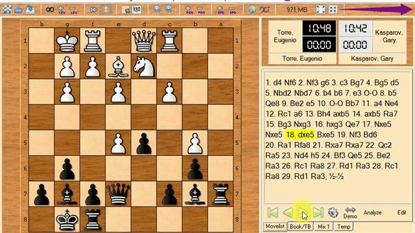This screenshot has width=415, height=233.
Task: Jump to the last move of game
Action: [x=318, y=212]
